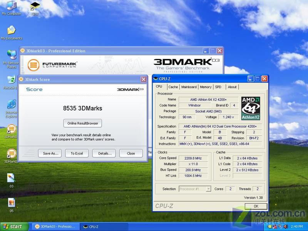Viewport: 308px width, 231px height.
Task: Click the 1004.5 MHz HT Link value
Action: point(193,176)
